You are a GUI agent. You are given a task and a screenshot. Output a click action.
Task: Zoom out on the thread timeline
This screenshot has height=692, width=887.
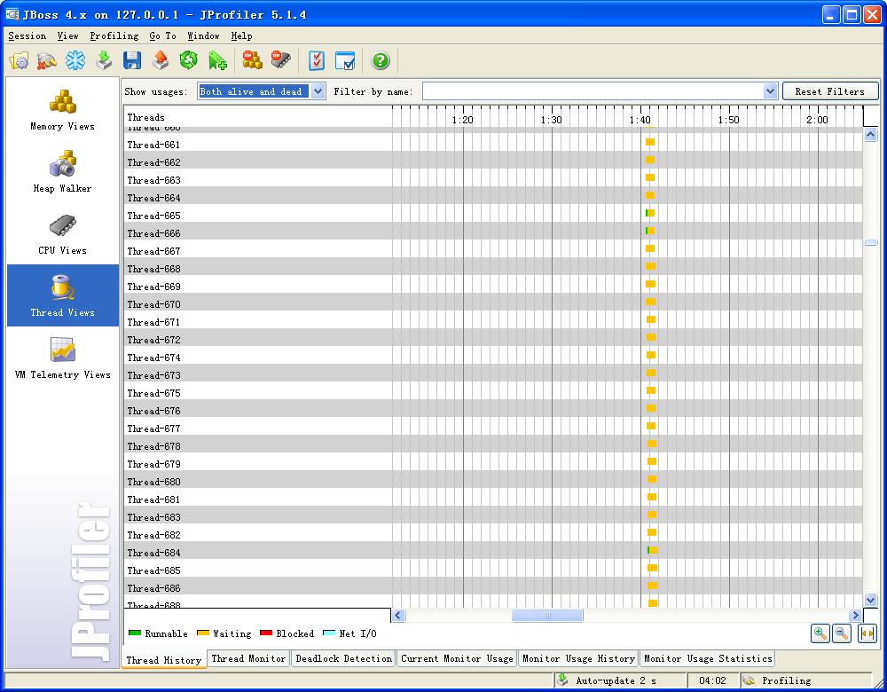tap(842, 633)
